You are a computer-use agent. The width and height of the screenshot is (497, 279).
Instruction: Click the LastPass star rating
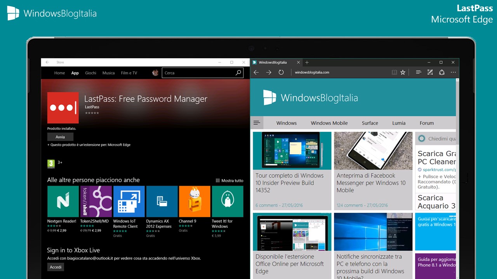coord(92,113)
